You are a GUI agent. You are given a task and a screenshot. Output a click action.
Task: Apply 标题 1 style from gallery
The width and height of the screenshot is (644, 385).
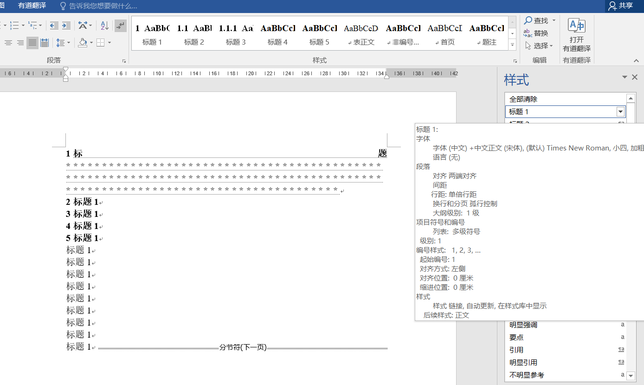point(152,34)
